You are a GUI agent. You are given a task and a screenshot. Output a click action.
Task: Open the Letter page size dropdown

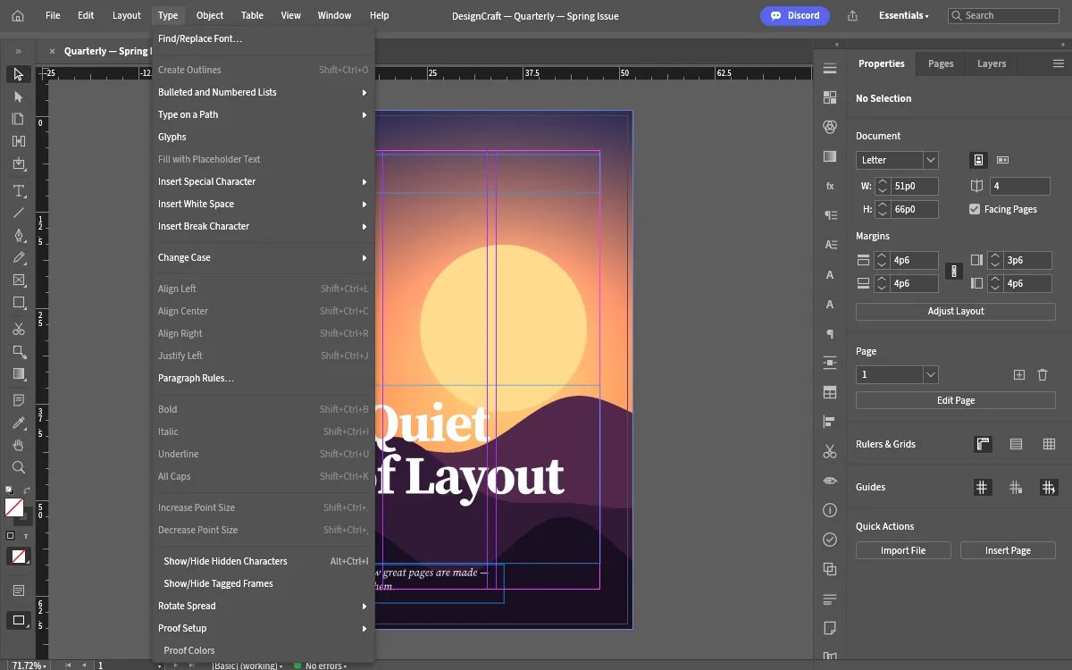click(897, 160)
